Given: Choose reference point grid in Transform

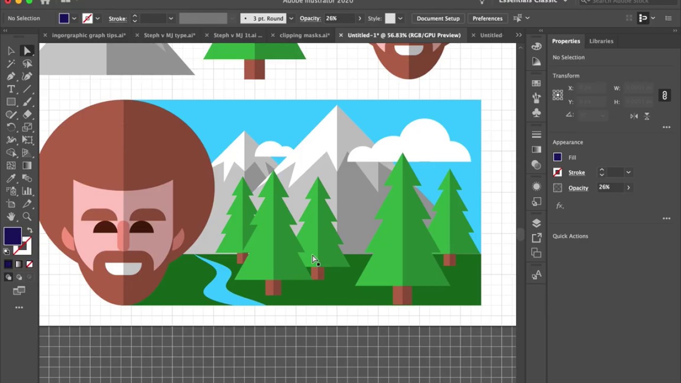Looking at the screenshot, I should tap(558, 95).
